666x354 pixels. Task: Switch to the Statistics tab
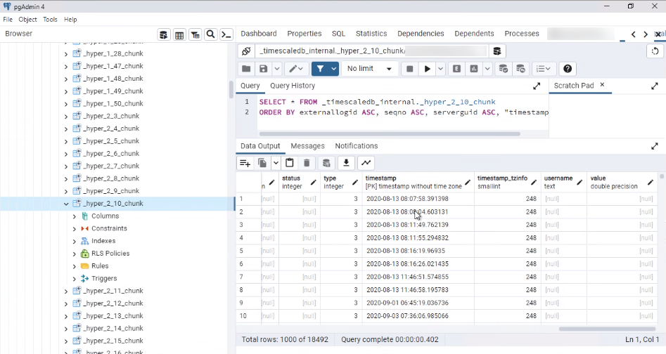371,34
